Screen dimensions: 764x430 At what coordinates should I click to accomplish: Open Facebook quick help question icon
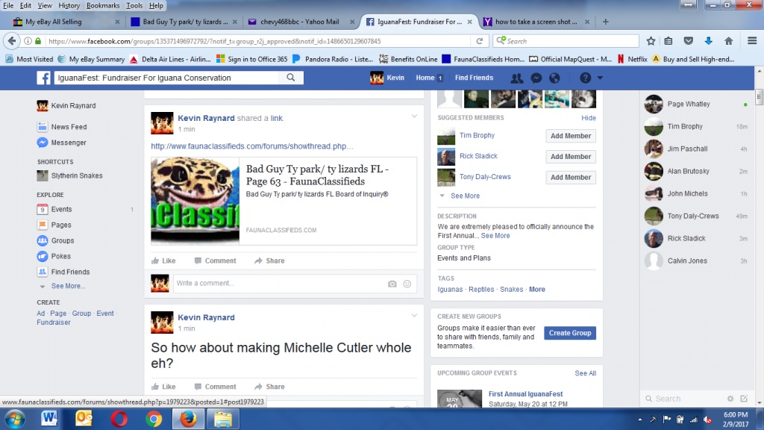coord(585,78)
